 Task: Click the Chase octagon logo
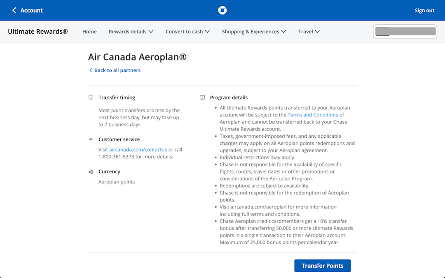coord(222,10)
